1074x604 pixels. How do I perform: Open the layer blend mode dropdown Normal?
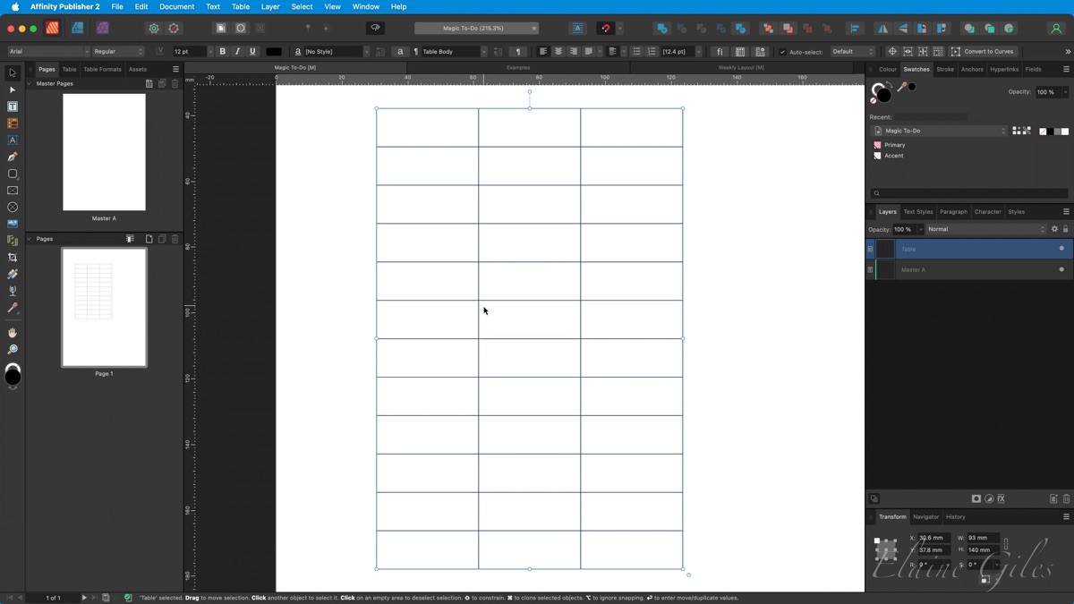(986, 229)
